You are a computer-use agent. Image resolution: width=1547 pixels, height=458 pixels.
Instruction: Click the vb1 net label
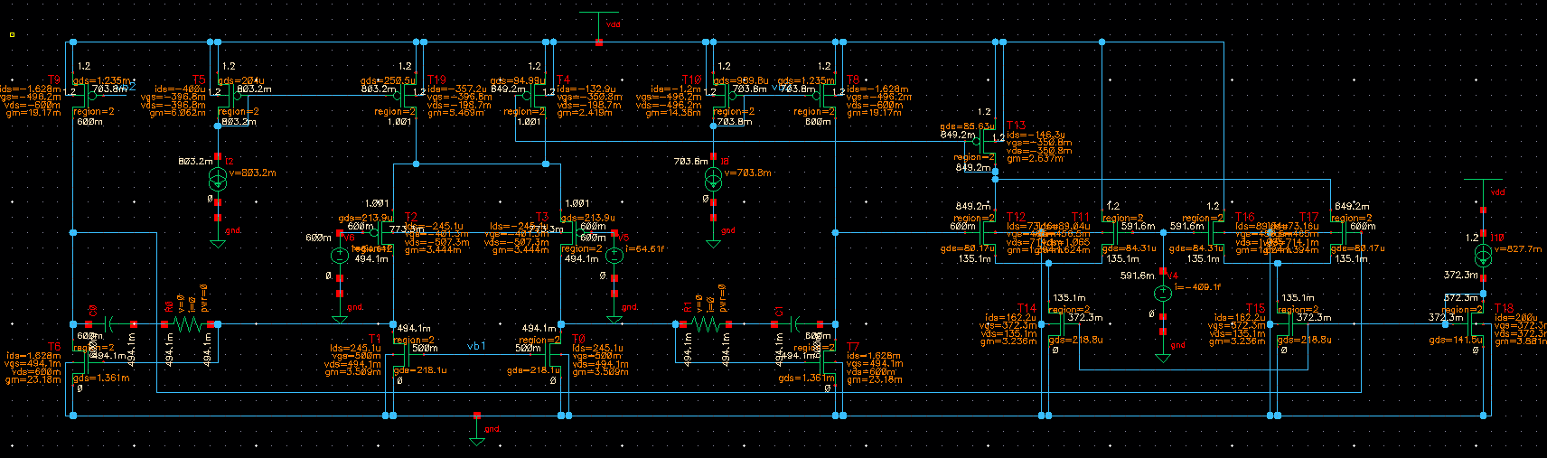click(476, 346)
